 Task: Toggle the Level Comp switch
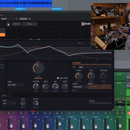[58, 78]
